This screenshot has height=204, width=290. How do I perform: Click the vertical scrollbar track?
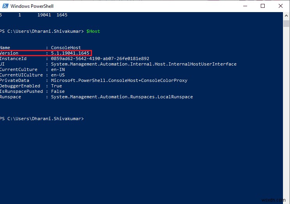point(286,117)
